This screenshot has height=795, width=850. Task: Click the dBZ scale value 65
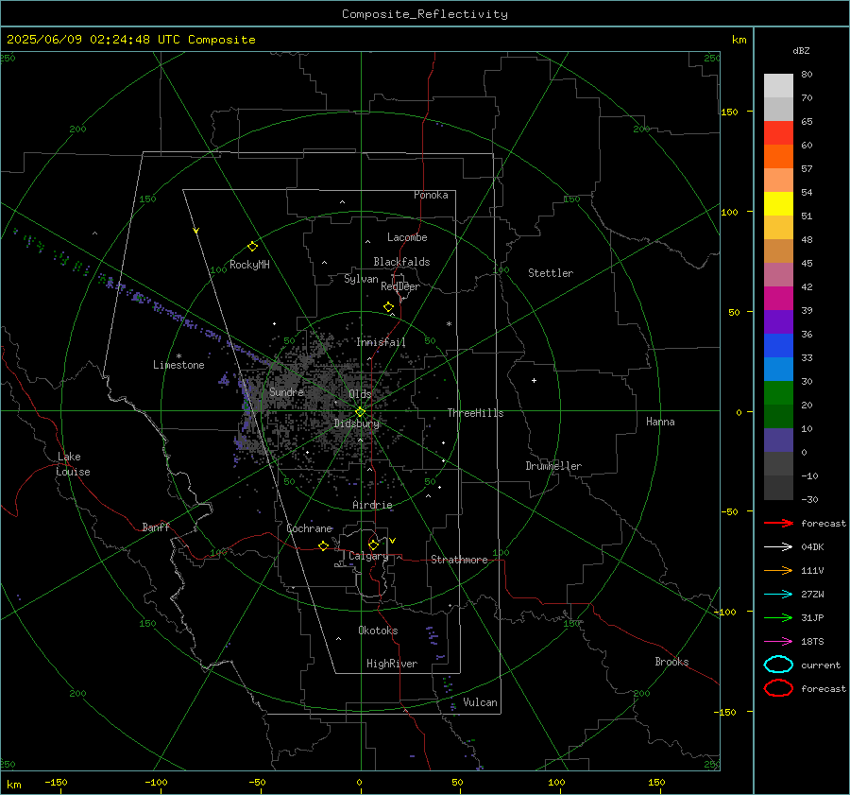807,122
